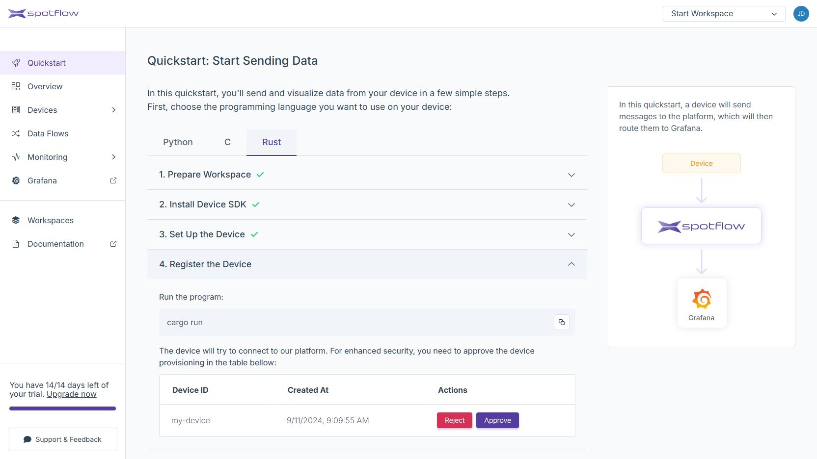This screenshot has height=459, width=817.
Task: Approve the my-device provisioning
Action: (x=497, y=420)
